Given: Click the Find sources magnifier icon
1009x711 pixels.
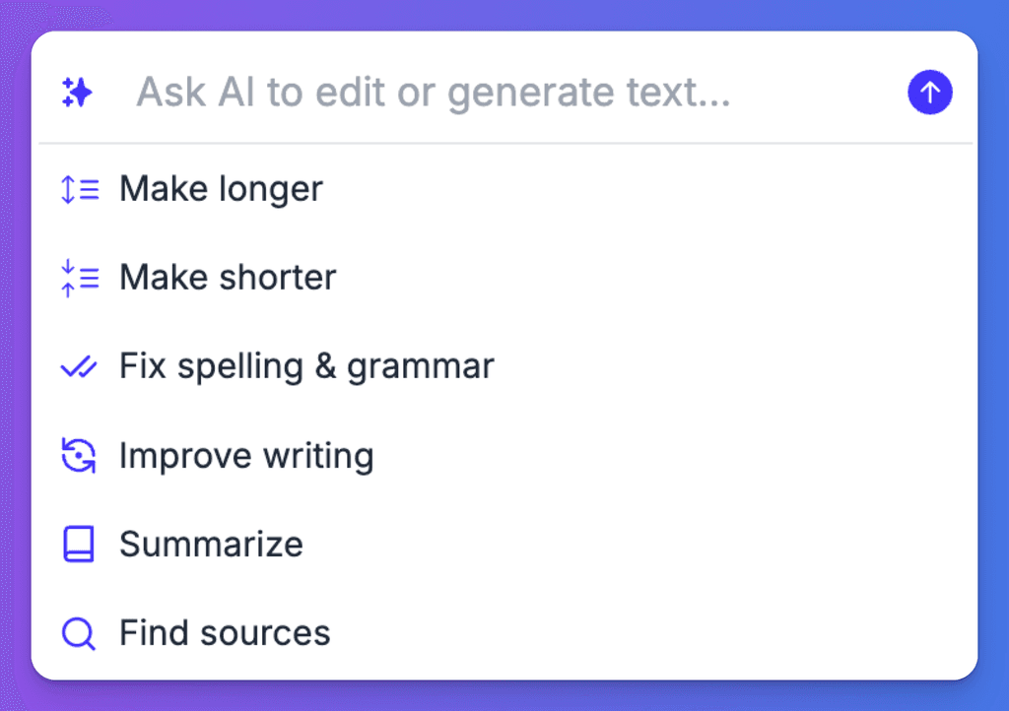Looking at the screenshot, I should point(79,633).
